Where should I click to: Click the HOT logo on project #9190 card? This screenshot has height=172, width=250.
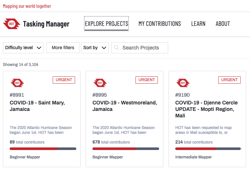pyautogui.click(x=183, y=83)
